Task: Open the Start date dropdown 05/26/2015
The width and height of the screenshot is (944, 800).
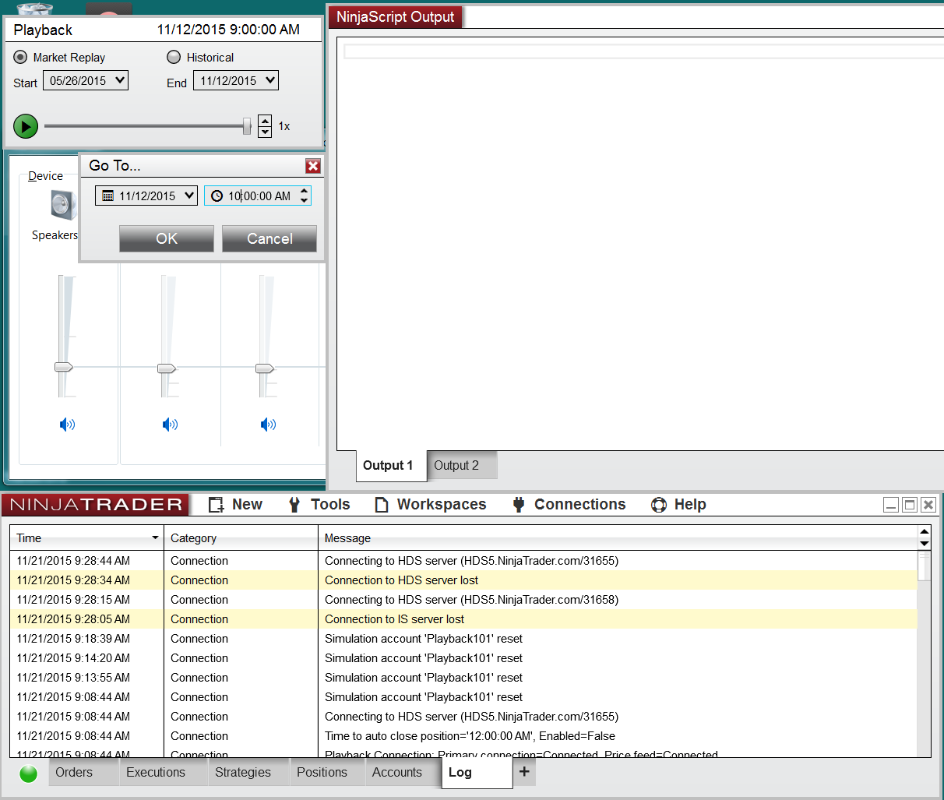Action: click(86, 80)
